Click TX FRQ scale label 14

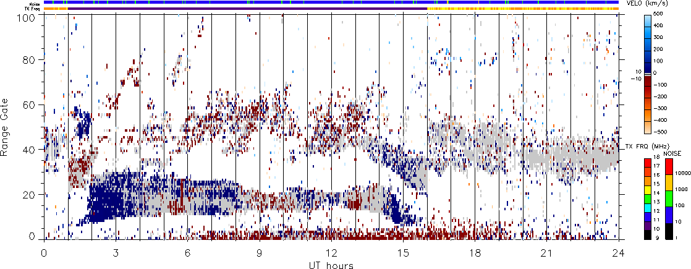point(656,193)
